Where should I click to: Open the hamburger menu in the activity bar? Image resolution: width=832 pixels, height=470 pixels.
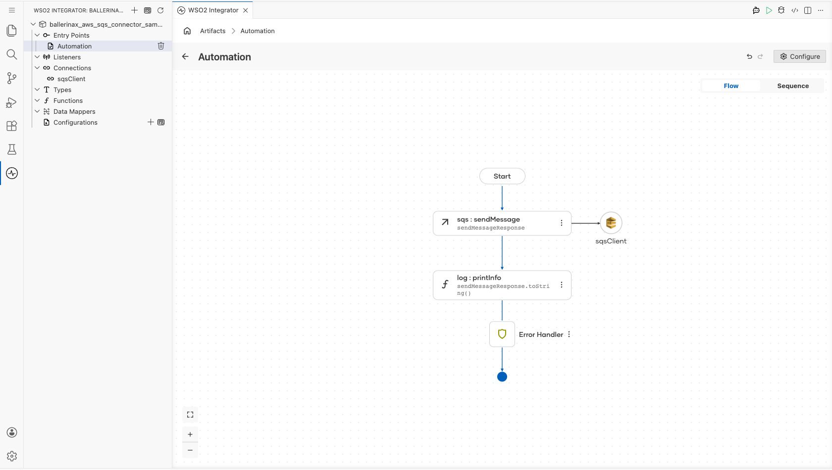click(x=12, y=10)
